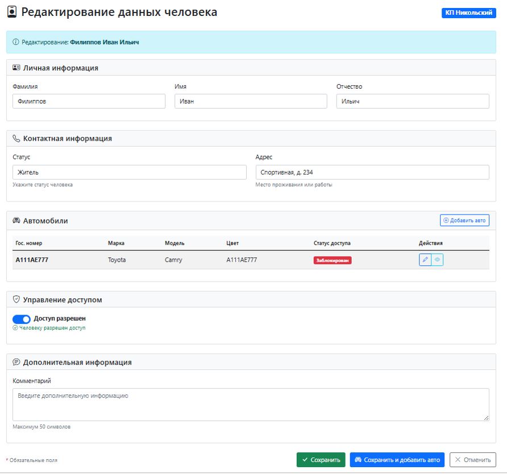Disable the Доступ разрешен toggle
Screen dimensions: 507x474
tap(21, 319)
